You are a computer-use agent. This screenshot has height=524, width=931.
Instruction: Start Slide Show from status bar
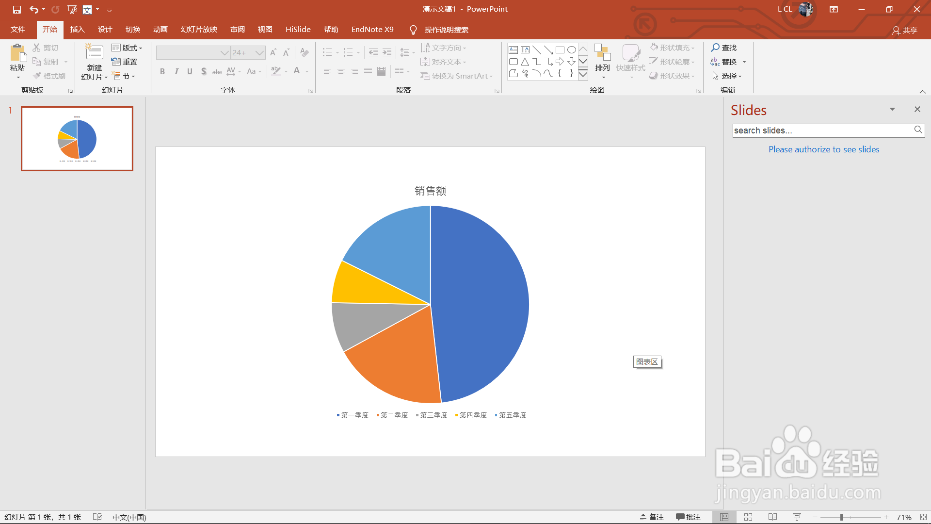[797, 517]
